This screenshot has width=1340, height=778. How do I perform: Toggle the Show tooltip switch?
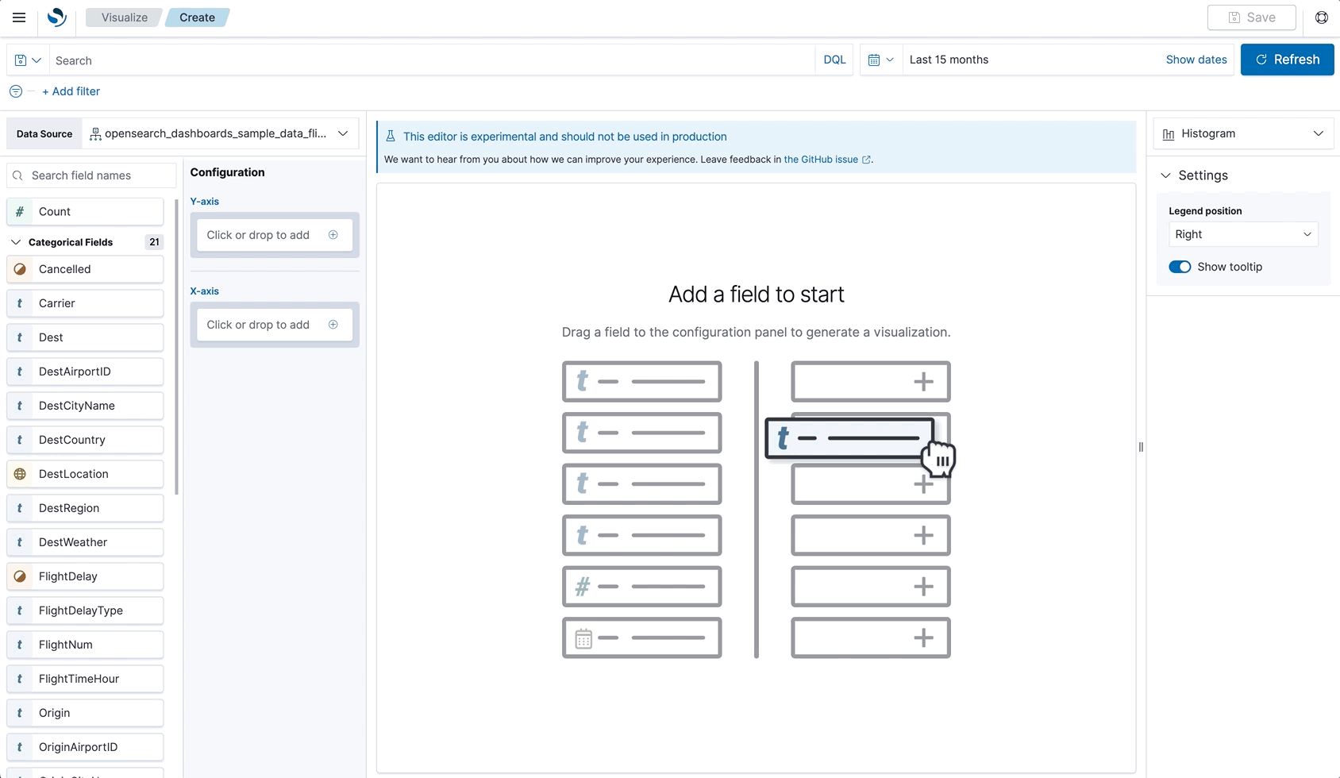[x=1180, y=267]
